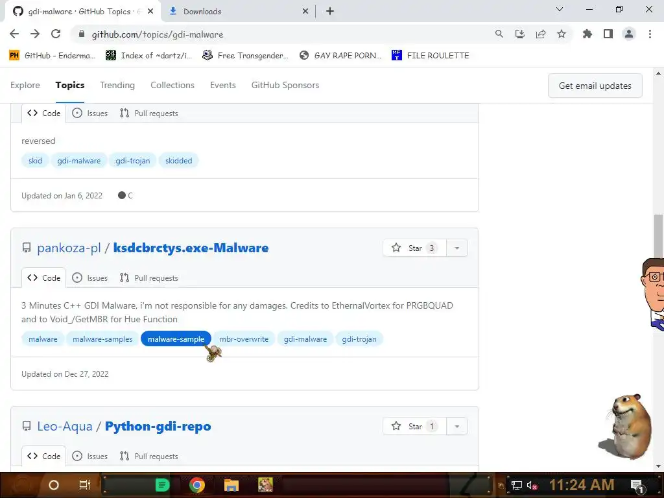This screenshot has width=664, height=498.
Task: Open Issues tab of Python-gdi-repo
Action: (89, 456)
